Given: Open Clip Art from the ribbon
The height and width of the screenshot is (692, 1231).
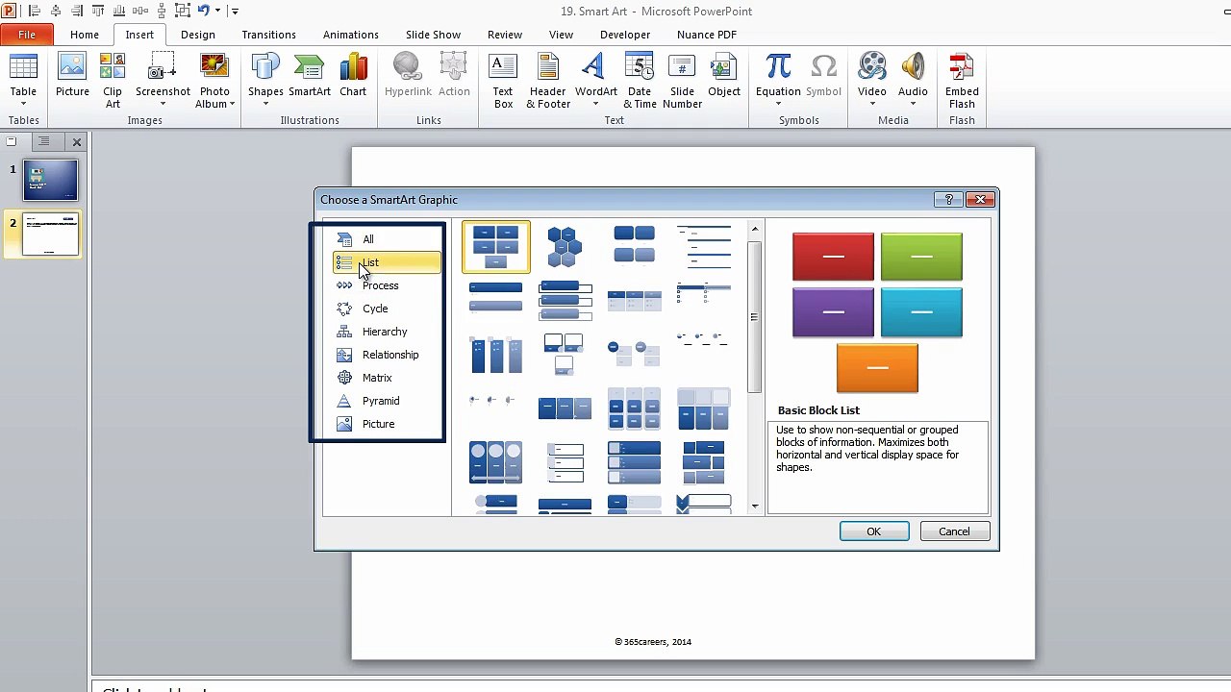Looking at the screenshot, I should click(113, 69).
